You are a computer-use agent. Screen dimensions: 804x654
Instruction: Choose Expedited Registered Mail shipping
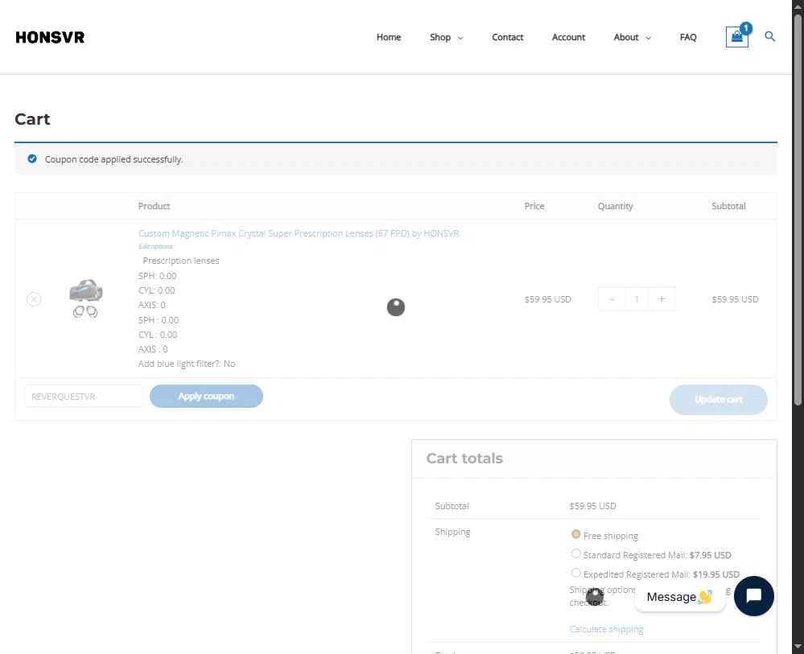pos(575,573)
